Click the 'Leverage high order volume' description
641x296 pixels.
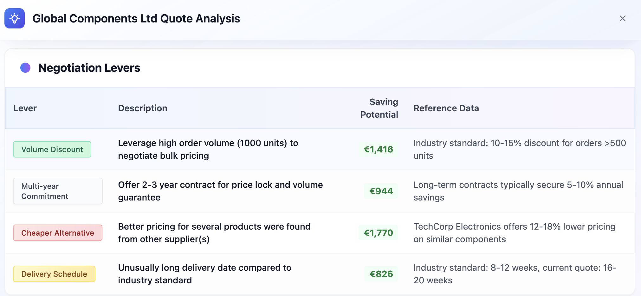tap(208, 149)
